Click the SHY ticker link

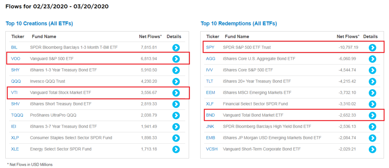tap(15, 70)
